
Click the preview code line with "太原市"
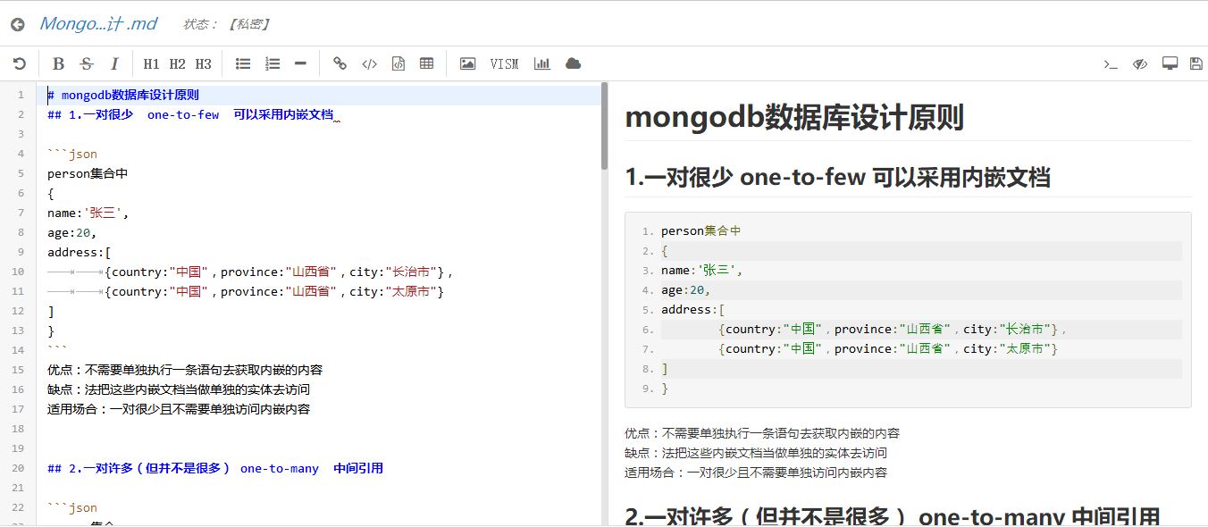click(x=888, y=348)
